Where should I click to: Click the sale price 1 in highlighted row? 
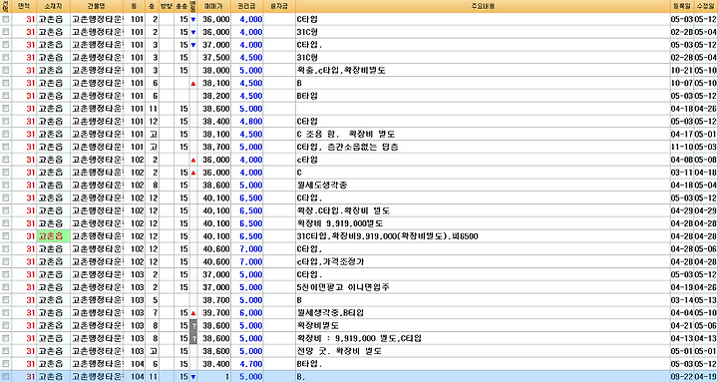click(x=226, y=377)
